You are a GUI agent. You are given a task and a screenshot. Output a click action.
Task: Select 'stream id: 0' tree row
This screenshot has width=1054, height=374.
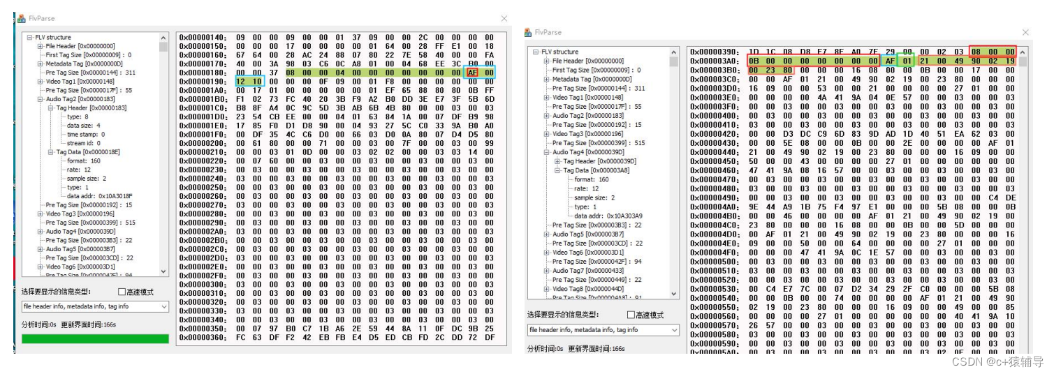pyautogui.click(x=85, y=143)
